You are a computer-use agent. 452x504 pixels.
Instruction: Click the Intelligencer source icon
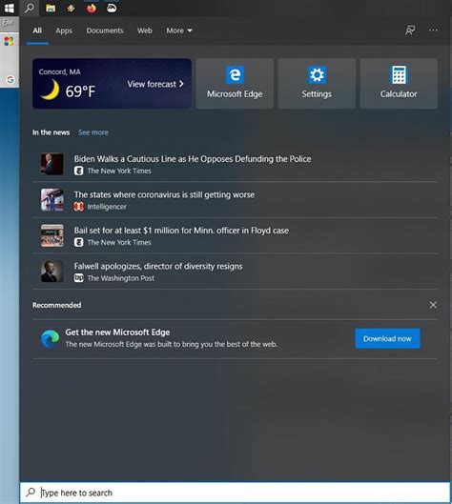tap(79, 207)
